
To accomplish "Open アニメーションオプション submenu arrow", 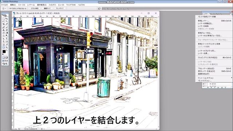I will [x=232, y=78].
